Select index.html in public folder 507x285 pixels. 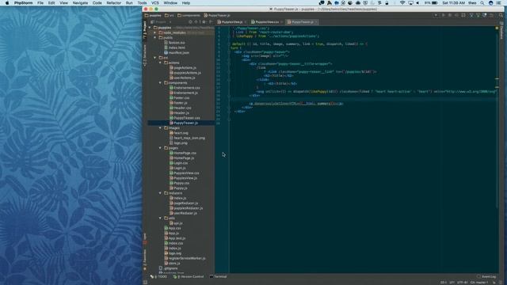174,47
